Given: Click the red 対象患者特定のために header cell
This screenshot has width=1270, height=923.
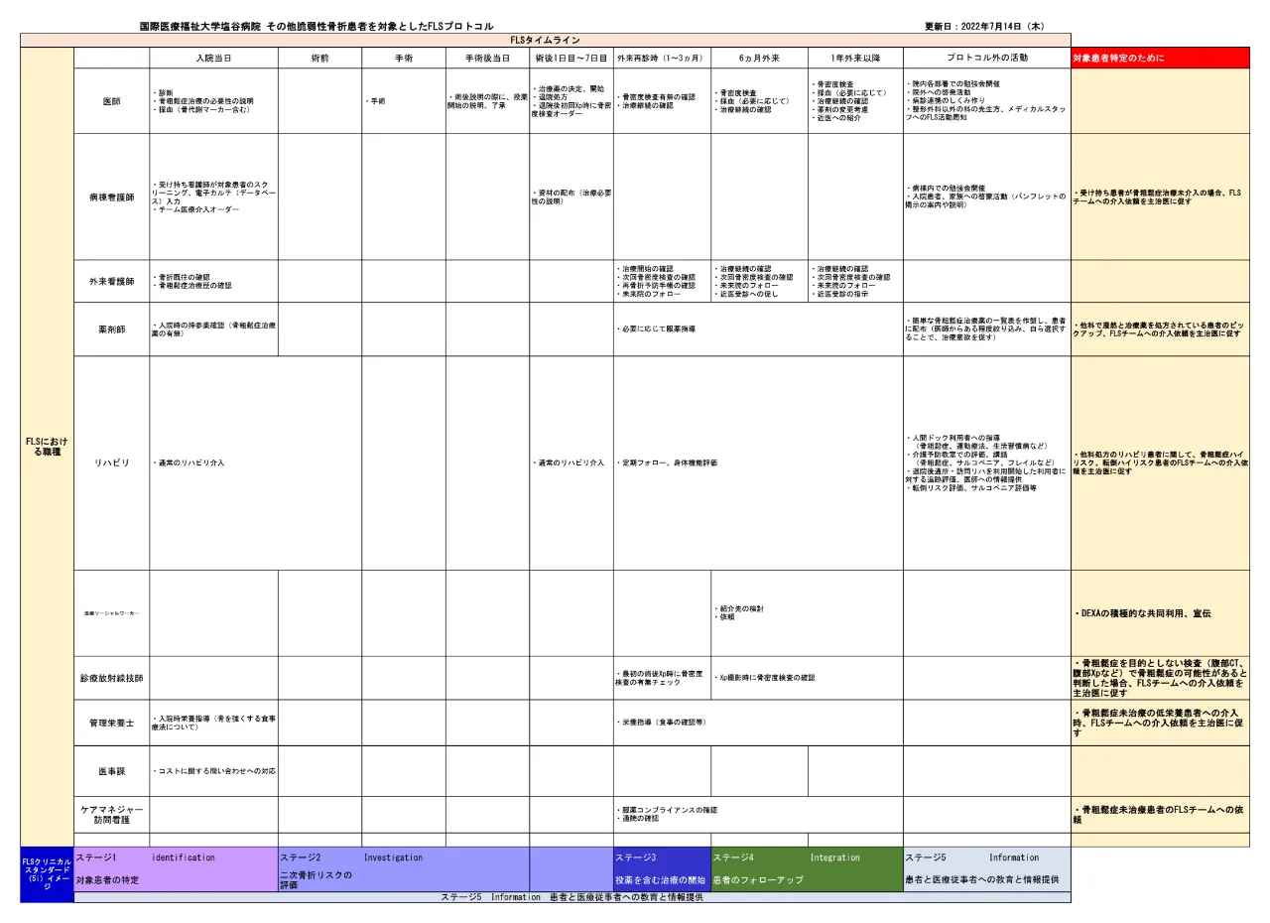Looking at the screenshot, I should pos(1160,59).
